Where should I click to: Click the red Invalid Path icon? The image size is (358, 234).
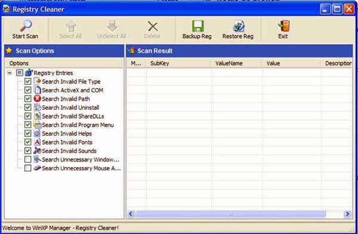37,99
